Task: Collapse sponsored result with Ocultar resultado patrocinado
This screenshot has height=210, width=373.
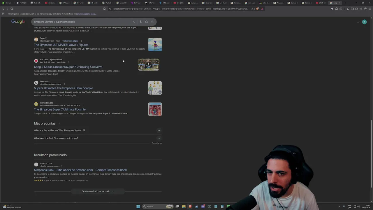Action: pos(98,191)
